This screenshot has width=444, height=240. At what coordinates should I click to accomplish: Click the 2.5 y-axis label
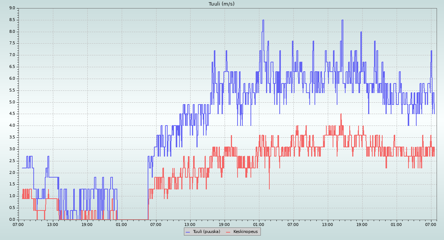(12, 161)
